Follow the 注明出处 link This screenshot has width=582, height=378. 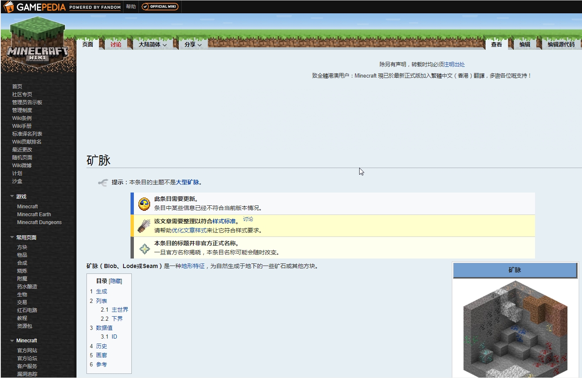[x=454, y=64]
